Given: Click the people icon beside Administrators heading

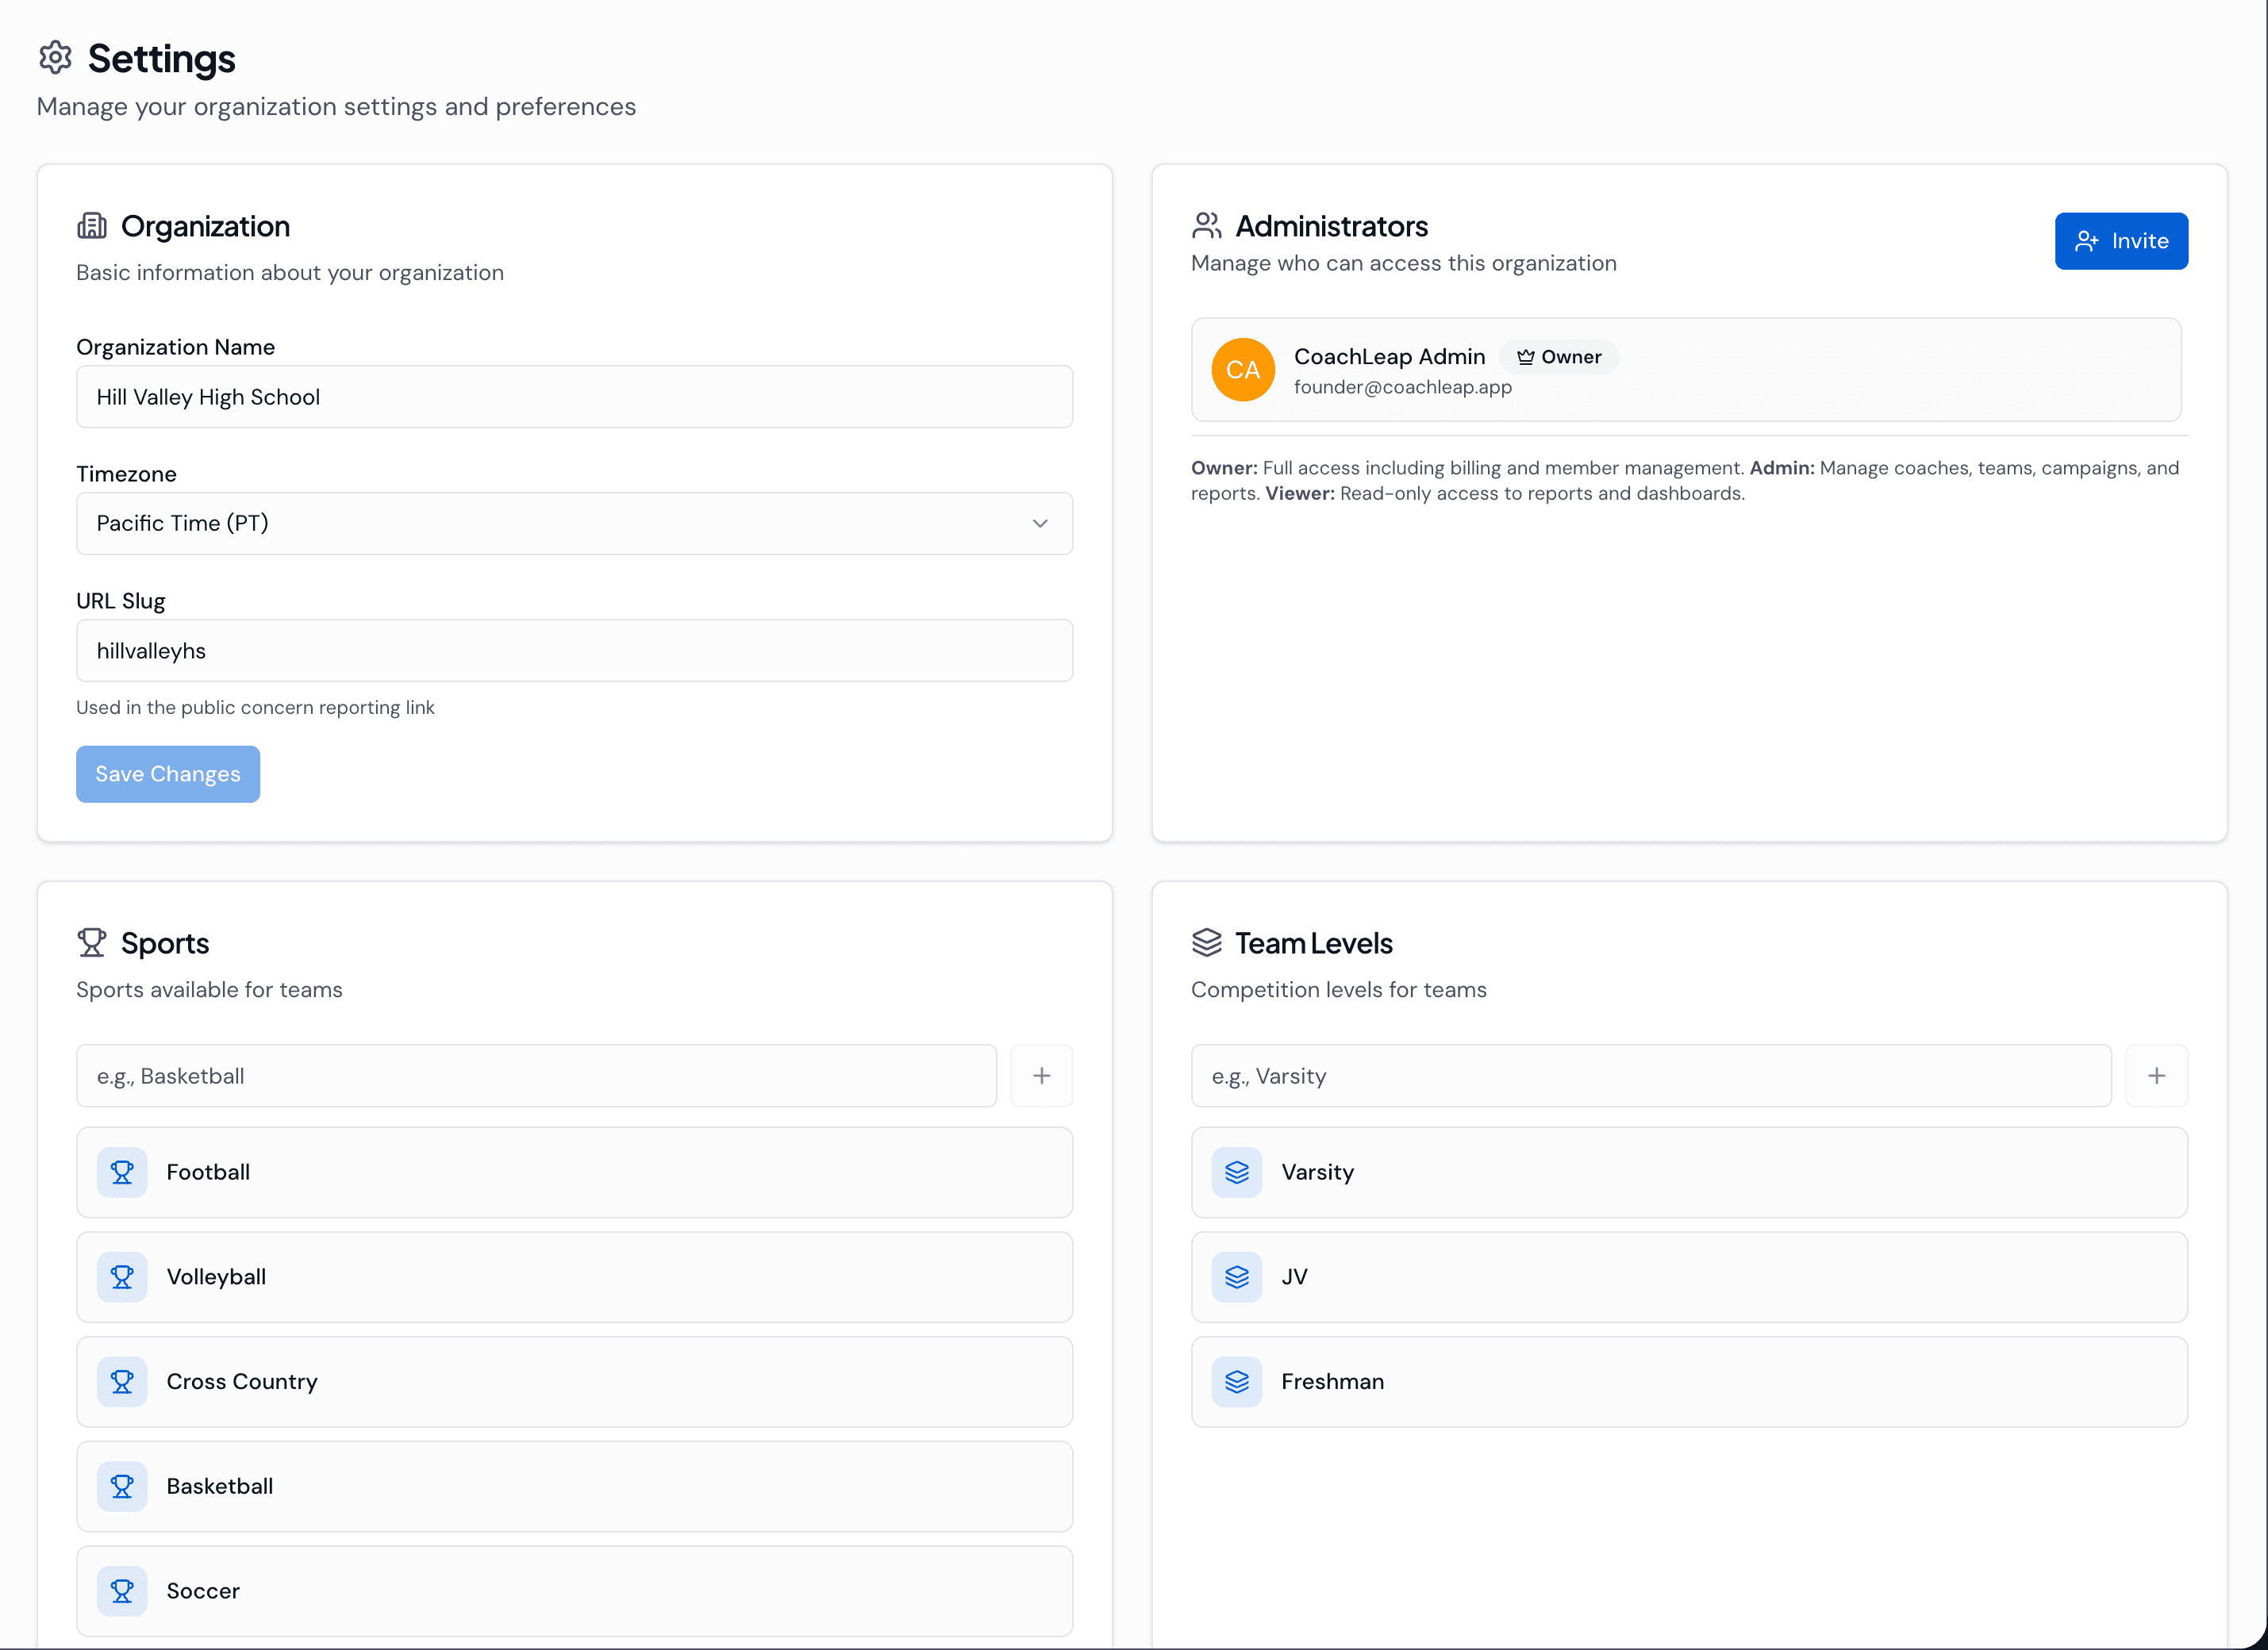Looking at the screenshot, I should coord(1207,224).
